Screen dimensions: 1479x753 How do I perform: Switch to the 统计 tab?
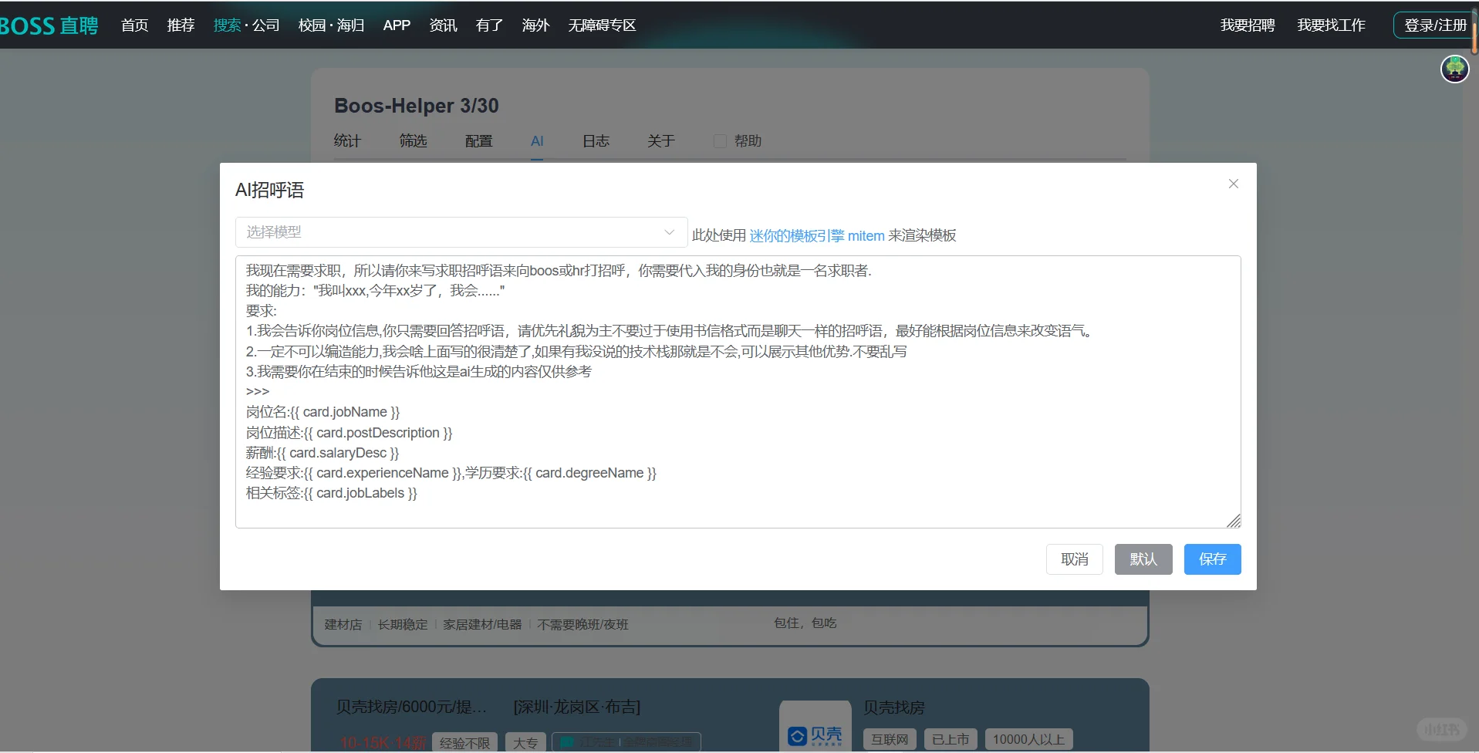coord(346,141)
